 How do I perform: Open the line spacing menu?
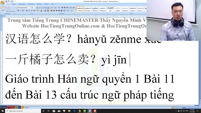65,11
